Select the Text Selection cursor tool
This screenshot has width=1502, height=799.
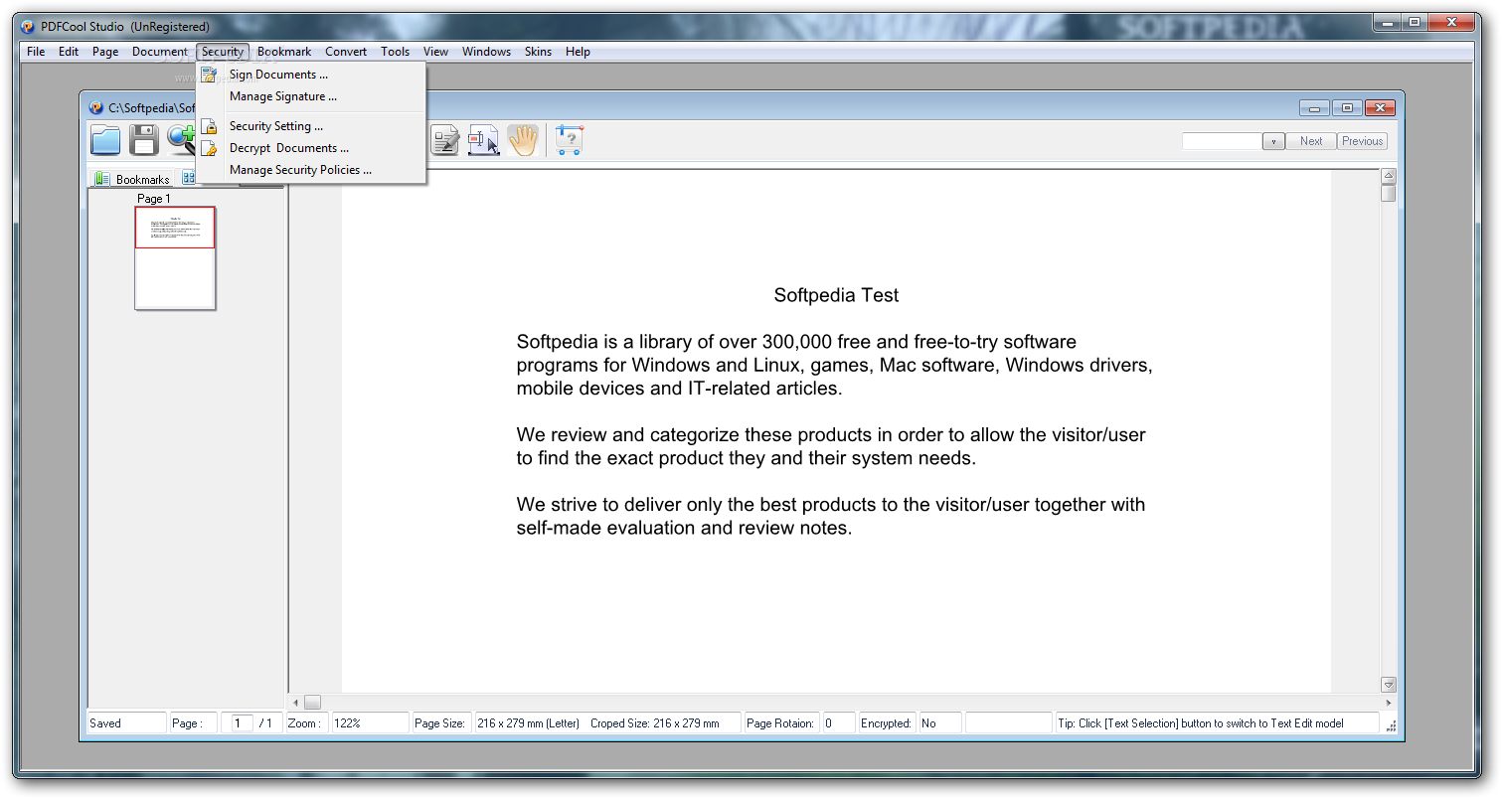click(484, 140)
